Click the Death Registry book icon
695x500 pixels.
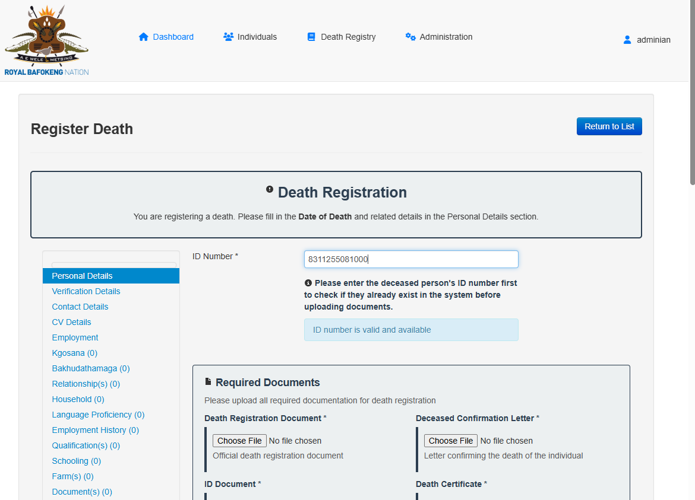311,37
